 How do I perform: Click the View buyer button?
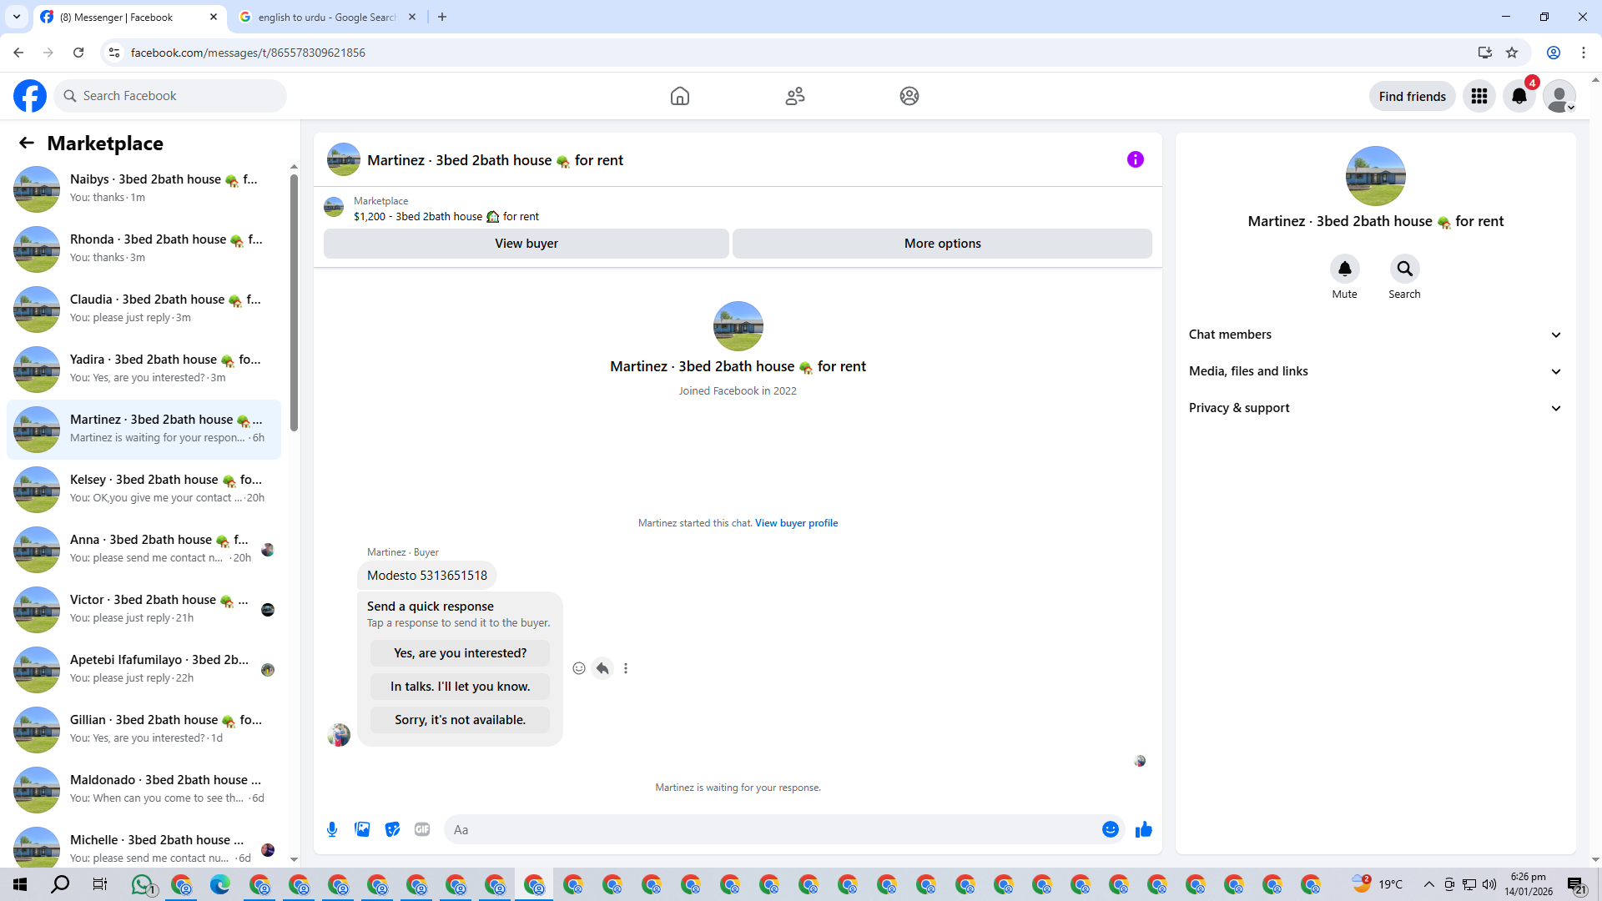coord(526,244)
